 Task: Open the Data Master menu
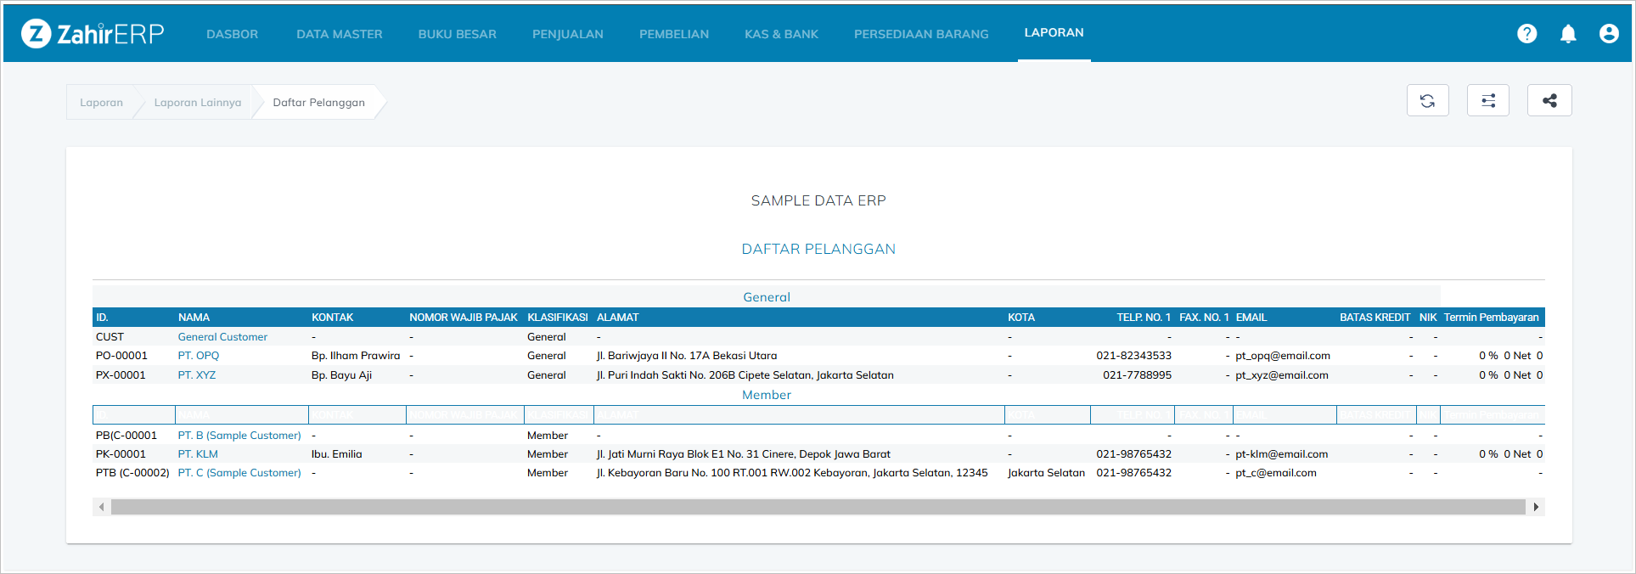point(339,34)
